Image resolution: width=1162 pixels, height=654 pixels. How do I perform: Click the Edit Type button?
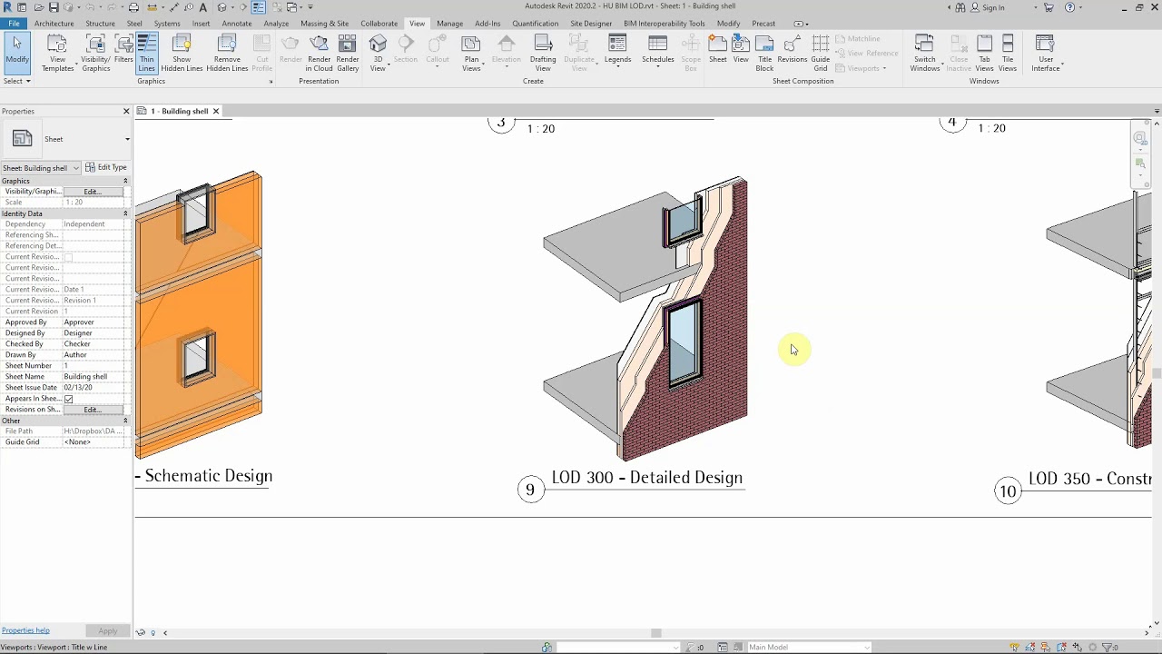tap(106, 167)
